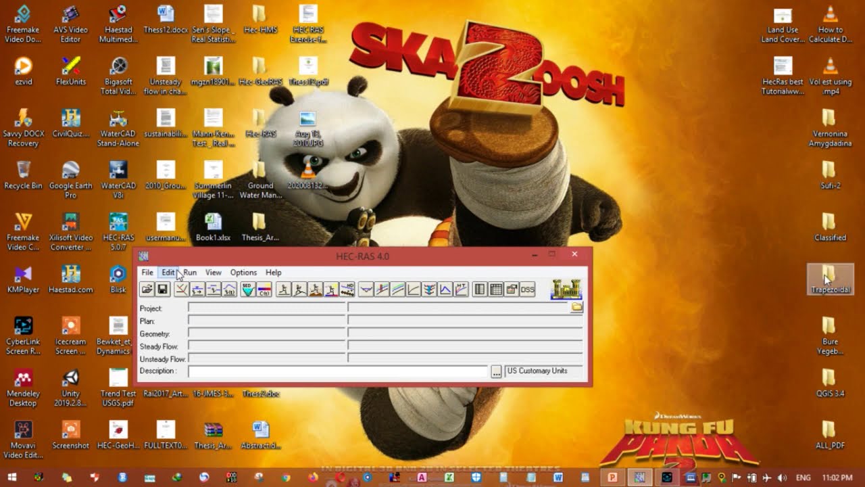Select the Book1.xlsx file on desktop
The height and width of the screenshot is (487, 865).
pyautogui.click(x=213, y=227)
